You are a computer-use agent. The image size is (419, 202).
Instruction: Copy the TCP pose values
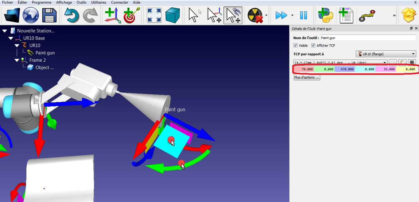[x=393, y=62]
